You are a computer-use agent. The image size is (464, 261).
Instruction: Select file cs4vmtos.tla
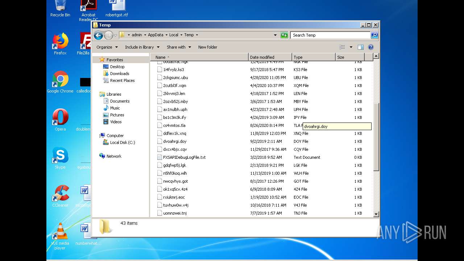174,125
